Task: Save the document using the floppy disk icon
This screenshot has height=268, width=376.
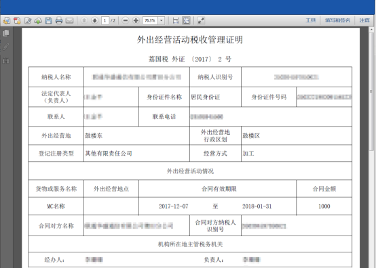Action: 49,20
